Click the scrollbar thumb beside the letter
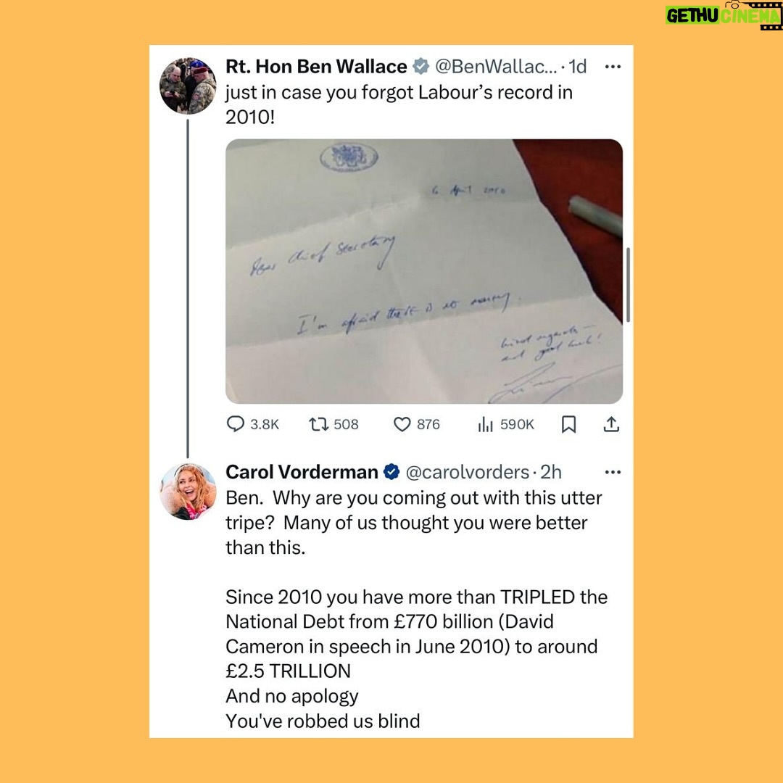The image size is (783, 783). point(628,285)
